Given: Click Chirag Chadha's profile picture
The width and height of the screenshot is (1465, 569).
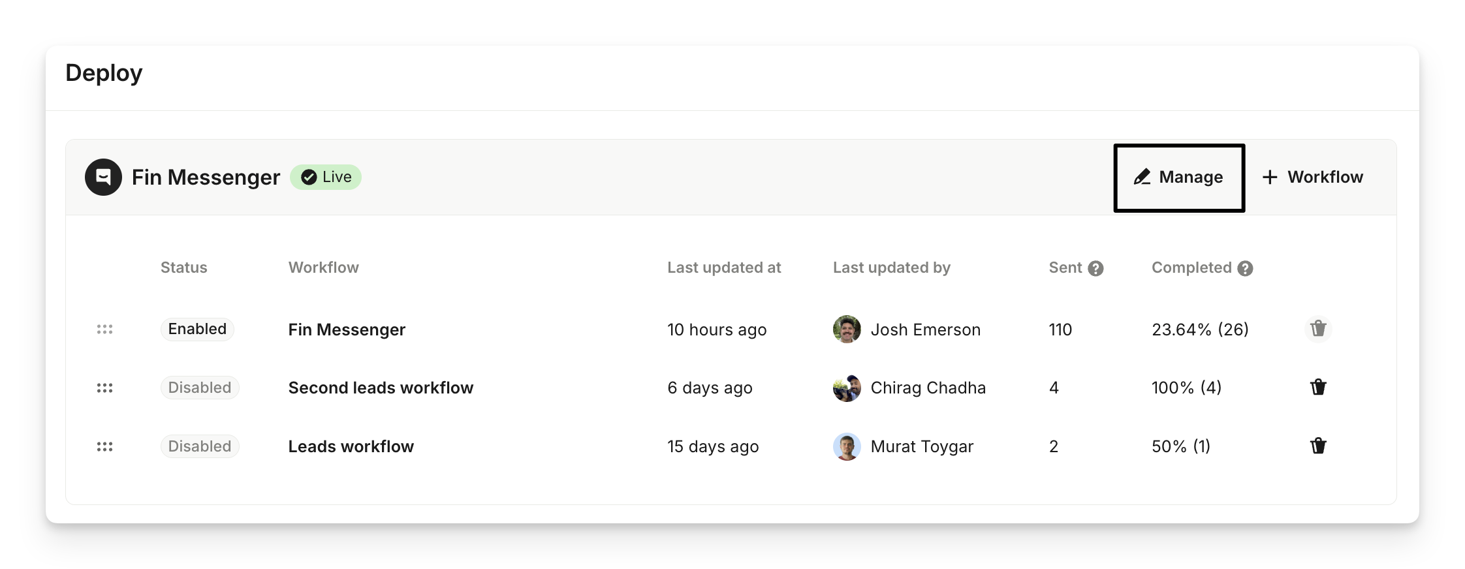Looking at the screenshot, I should pos(847,388).
